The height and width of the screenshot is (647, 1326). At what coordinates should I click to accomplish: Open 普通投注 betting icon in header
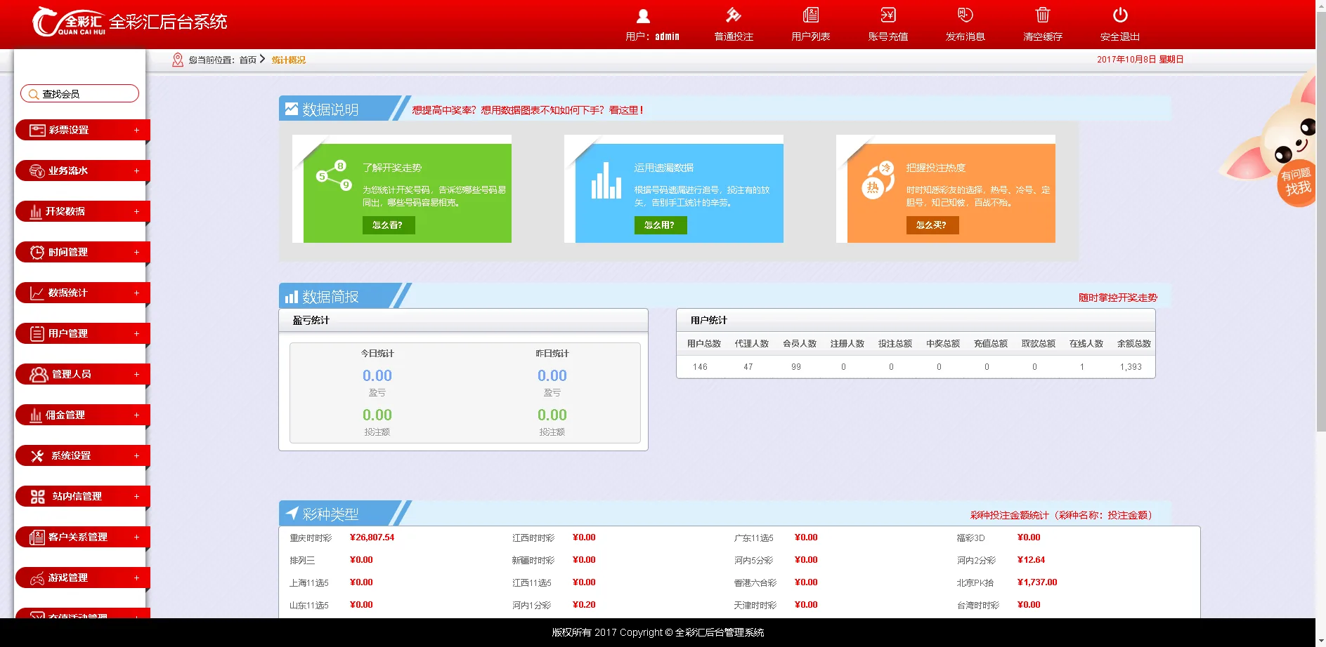pyautogui.click(x=733, y=15)
